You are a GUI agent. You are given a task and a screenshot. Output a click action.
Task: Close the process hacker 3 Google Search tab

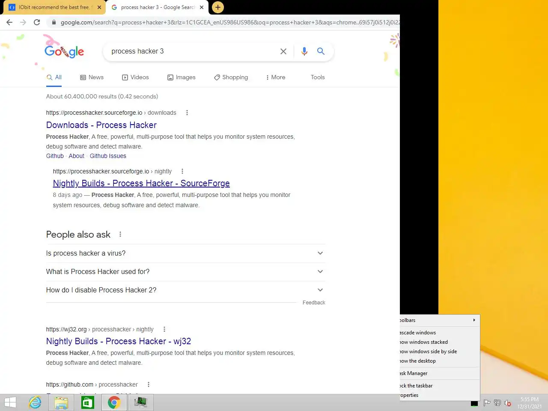pos(202,7)
